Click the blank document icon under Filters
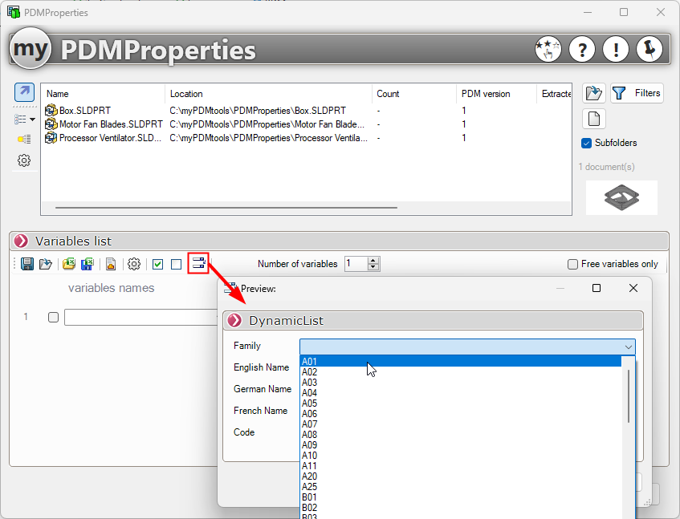Image resolution: width=680 pixels, height=519 pixels. (x=594, y=119)
